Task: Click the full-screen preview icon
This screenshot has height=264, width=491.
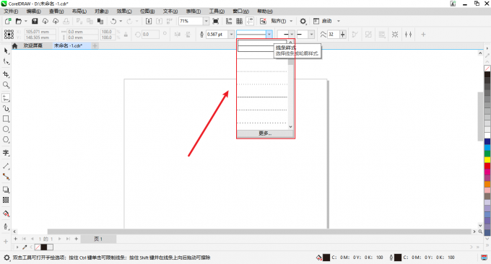Action: [215, 21]
